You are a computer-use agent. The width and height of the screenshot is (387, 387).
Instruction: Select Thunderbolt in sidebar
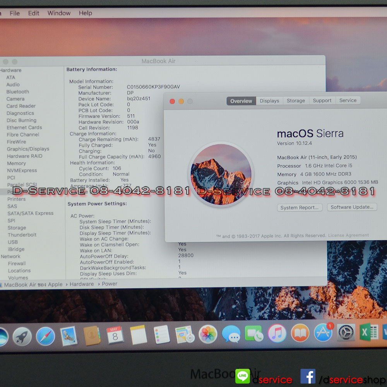click(x=22, y=235)
